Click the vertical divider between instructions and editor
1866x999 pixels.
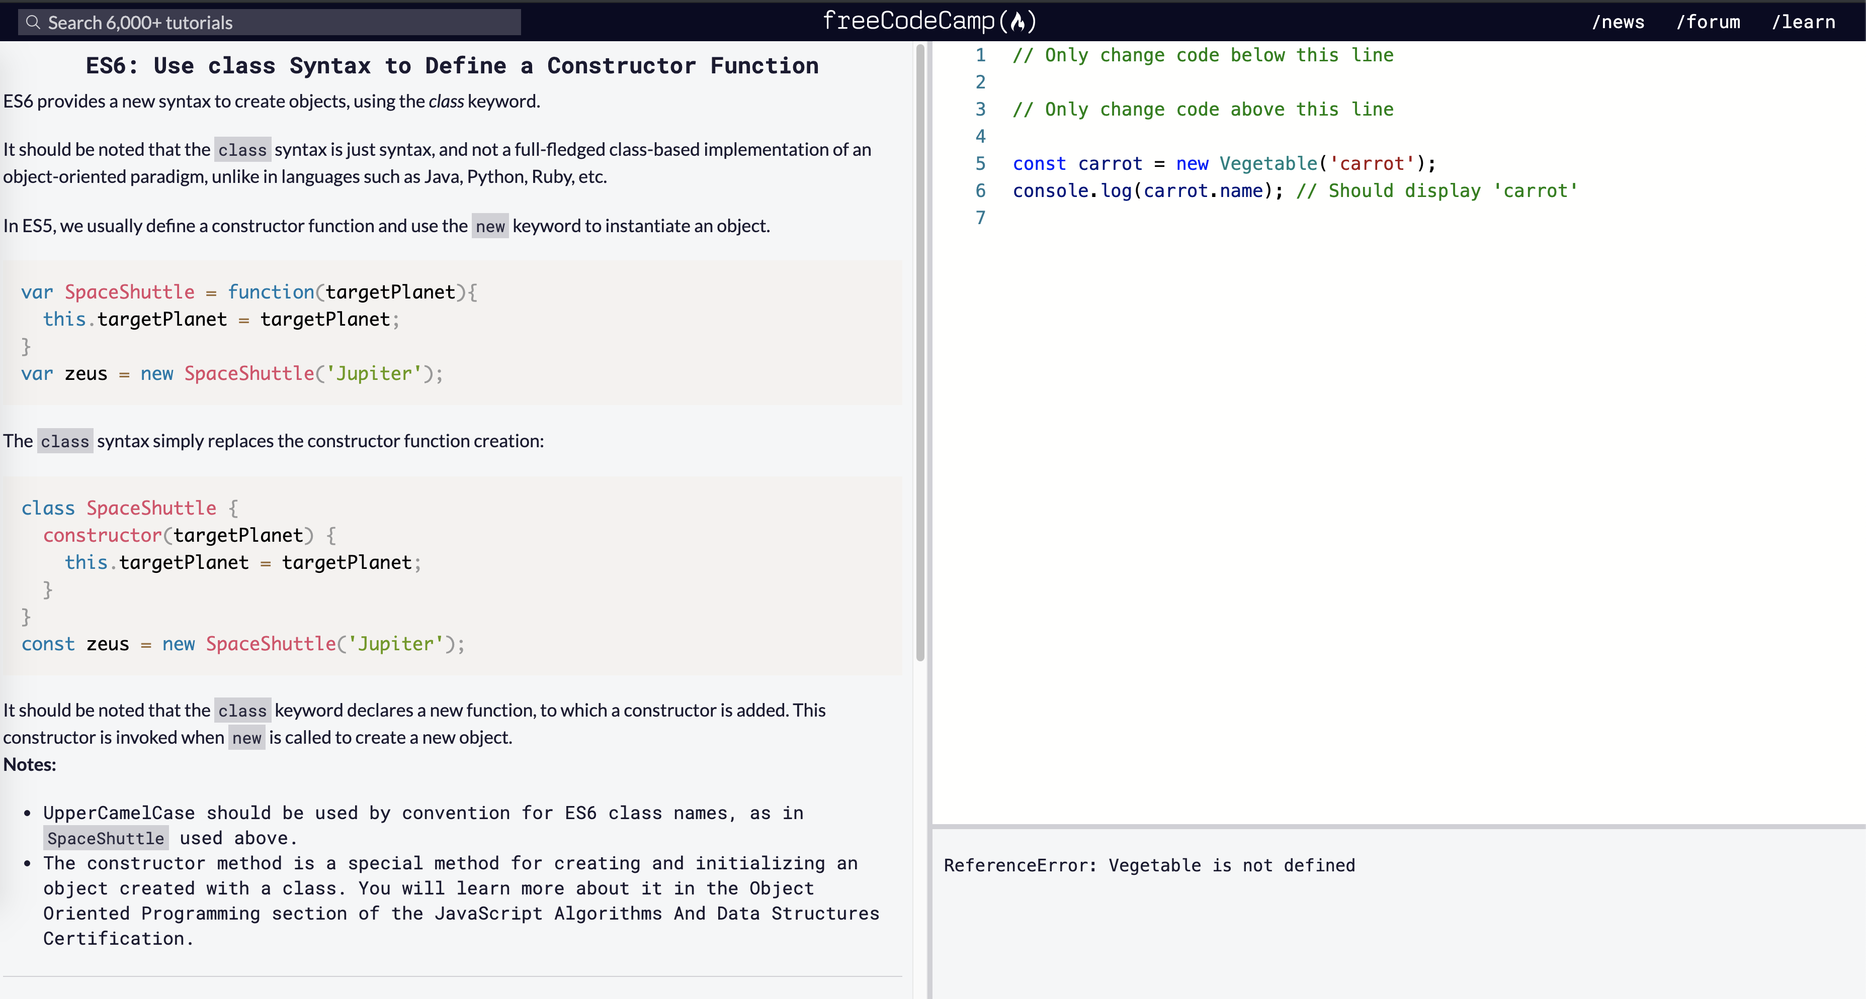click(x=929, y=520)
